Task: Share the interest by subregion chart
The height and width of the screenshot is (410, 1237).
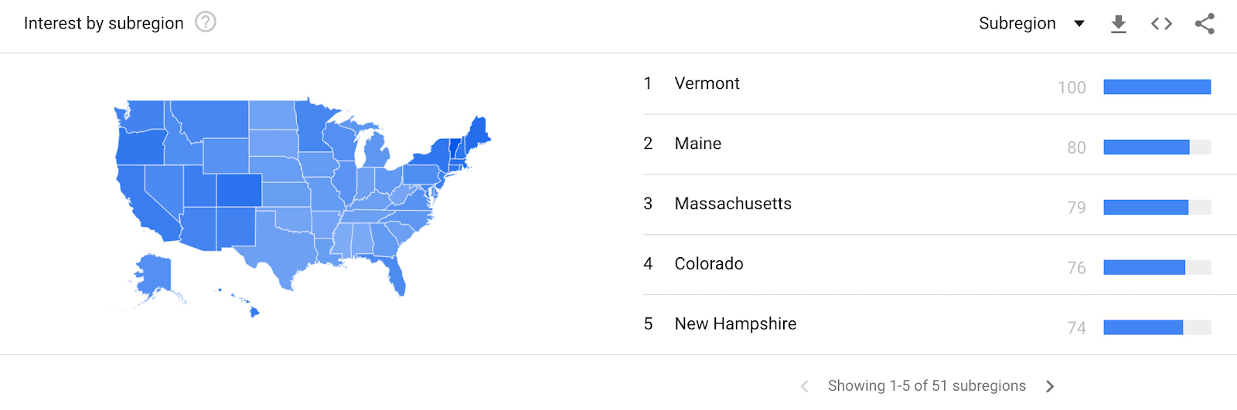Action: (x=1205, y=24)
